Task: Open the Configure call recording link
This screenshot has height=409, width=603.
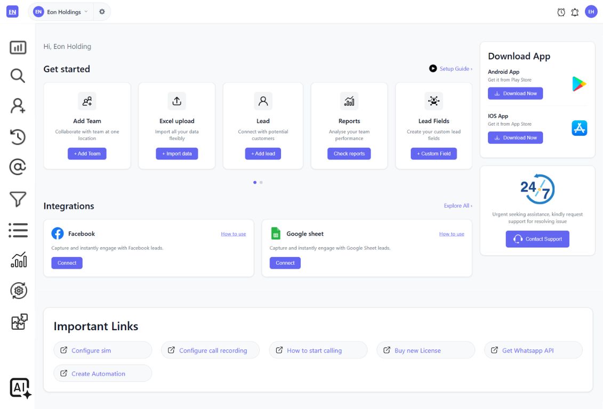Action: (x=210, y=350)
